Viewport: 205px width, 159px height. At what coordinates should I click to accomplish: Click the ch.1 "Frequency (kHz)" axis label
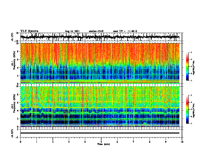14,60
